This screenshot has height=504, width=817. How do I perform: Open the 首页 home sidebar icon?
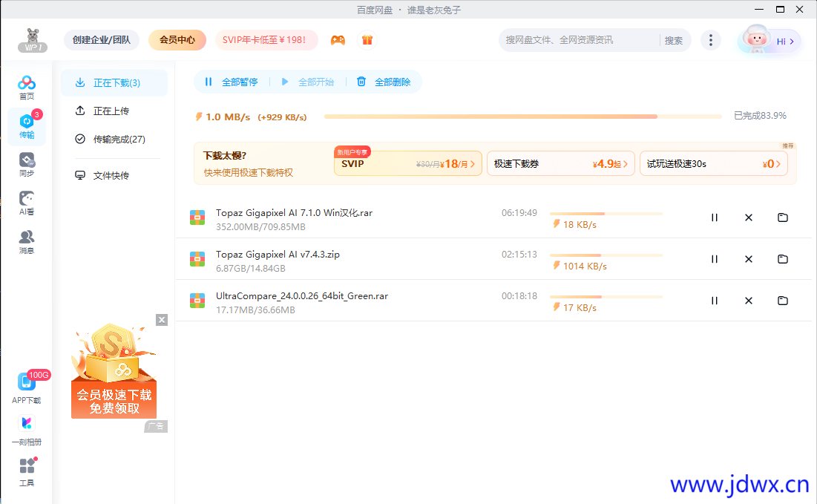(27, 87)
